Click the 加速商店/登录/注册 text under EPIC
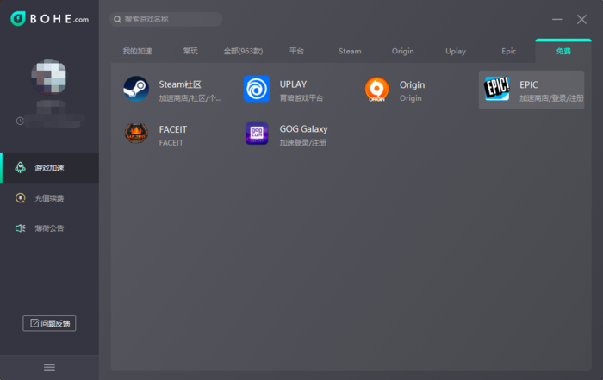The height and width of the screenshot is (380, 603). coord(551,98)
